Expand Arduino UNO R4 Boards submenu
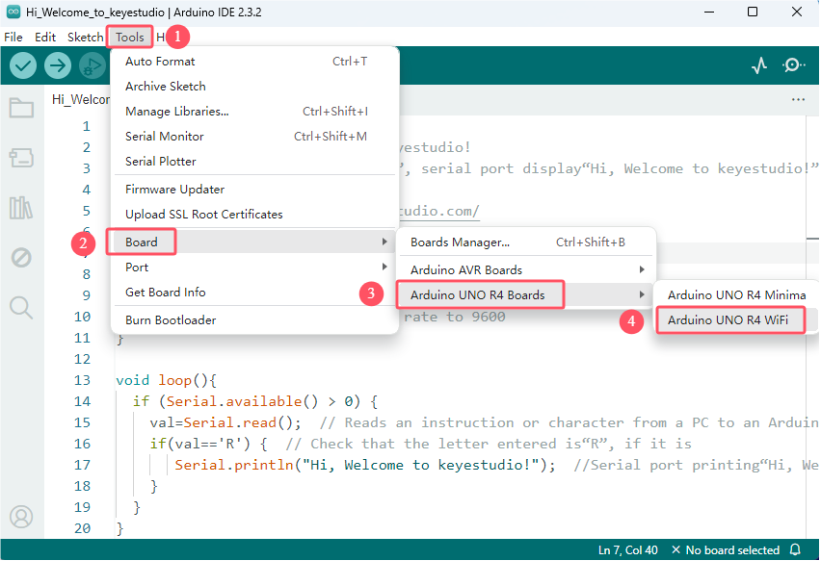The image size is (821, 561). point(526,294)
